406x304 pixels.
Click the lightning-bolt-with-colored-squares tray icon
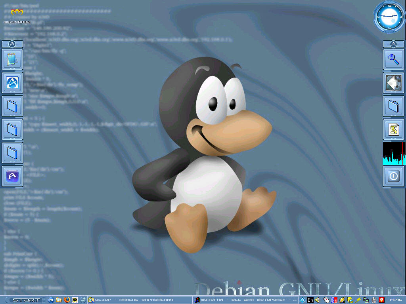point(342,300)
